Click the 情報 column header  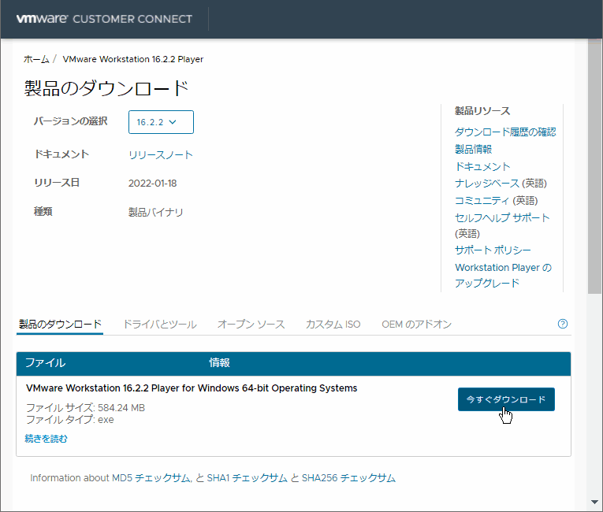pos(219,363)
